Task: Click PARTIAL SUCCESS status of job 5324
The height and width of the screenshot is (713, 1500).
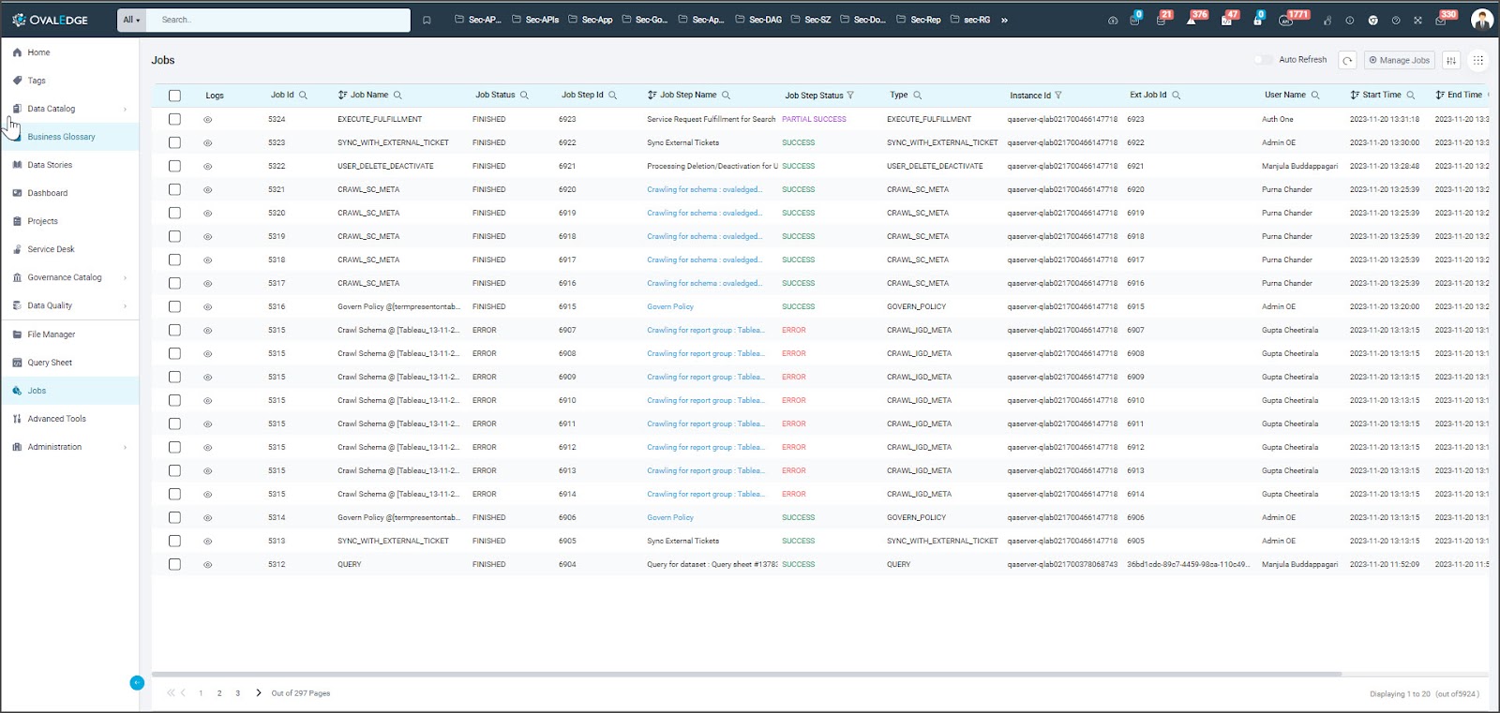Action: 814,119
